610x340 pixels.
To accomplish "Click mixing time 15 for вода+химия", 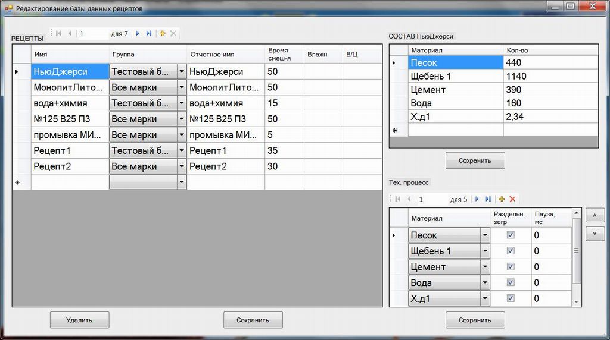I will (x=284, y=103).
